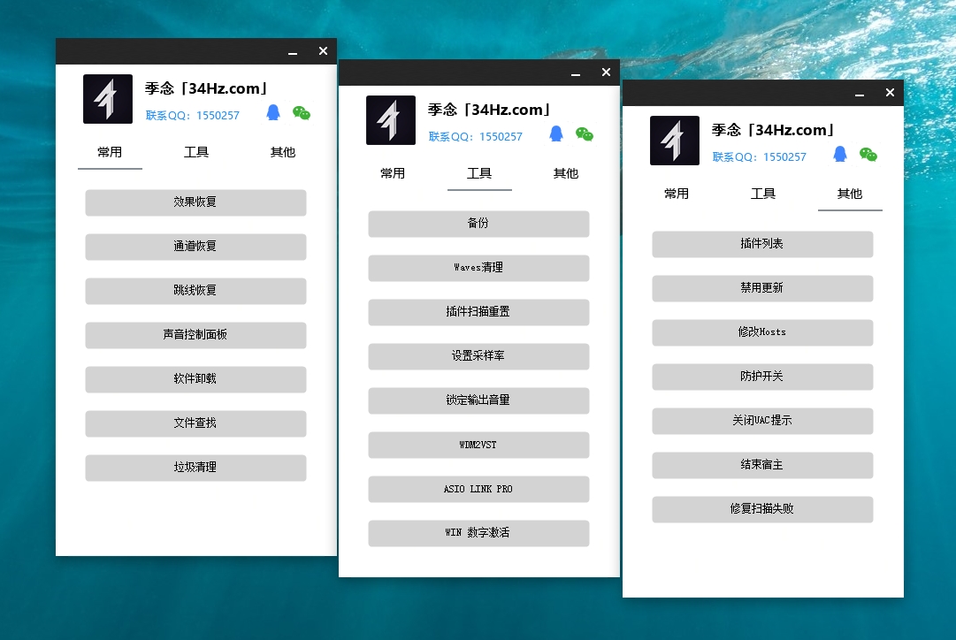956x640 pixels.
Task: Minimize the left window
Action: click(x=293, y=52)
